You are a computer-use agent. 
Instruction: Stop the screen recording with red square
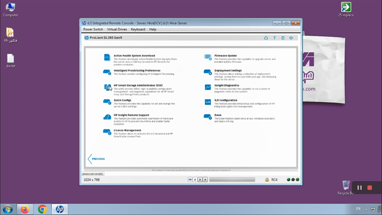click(x=370, y=188)
